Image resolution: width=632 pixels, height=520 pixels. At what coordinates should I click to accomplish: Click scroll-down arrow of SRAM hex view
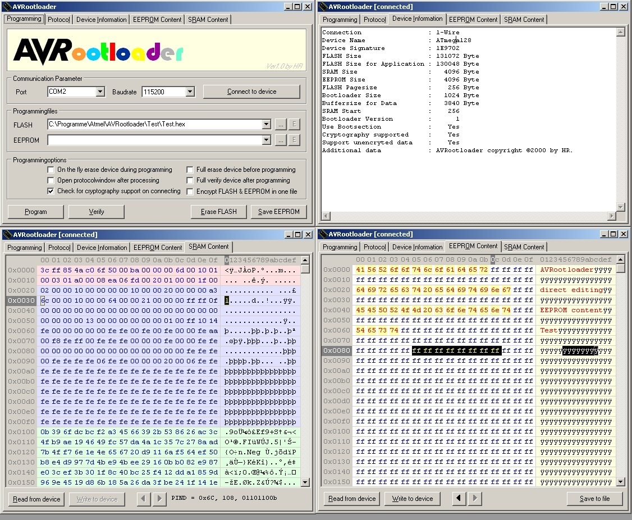pos(305,482)
